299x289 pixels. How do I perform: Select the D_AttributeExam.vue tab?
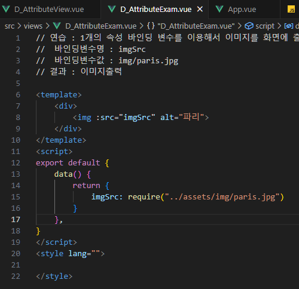coord(155,10)
